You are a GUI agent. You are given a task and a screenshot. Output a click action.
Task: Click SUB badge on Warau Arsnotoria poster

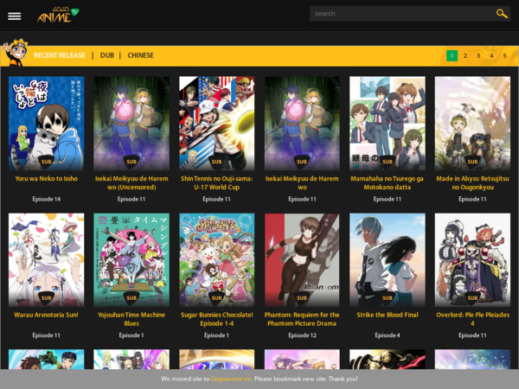click(47, 298)
